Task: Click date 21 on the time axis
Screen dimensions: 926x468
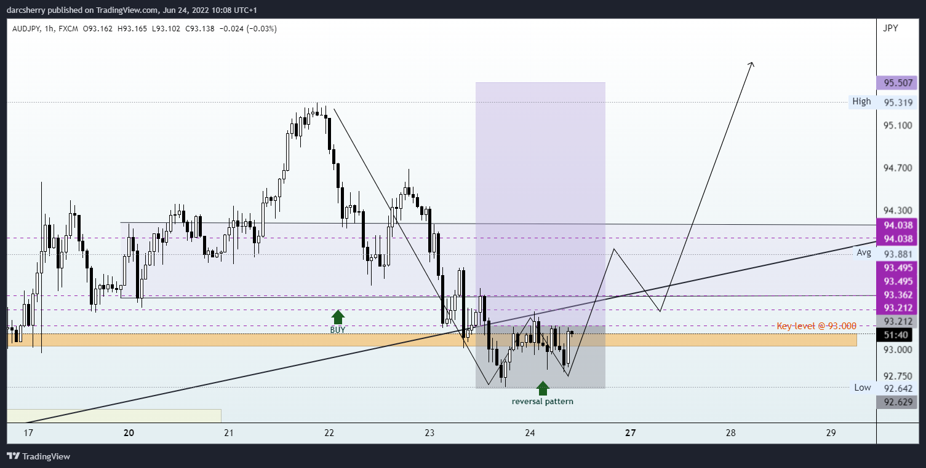Action: click(229, 433)
